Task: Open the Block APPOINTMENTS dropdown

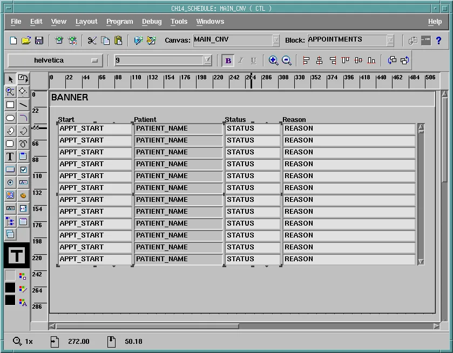Action: click(390, 40)
